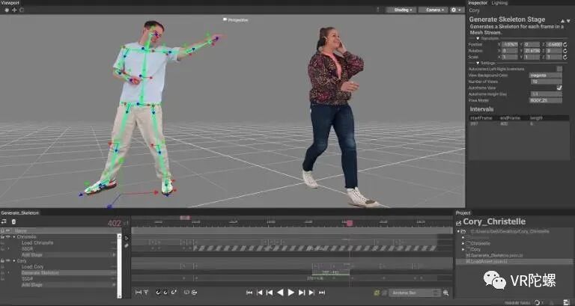The width and height of the screenshot is (575, 306).
Task: Play timeline in reverse
Action: pyautogui.click(x=280, y=293)
